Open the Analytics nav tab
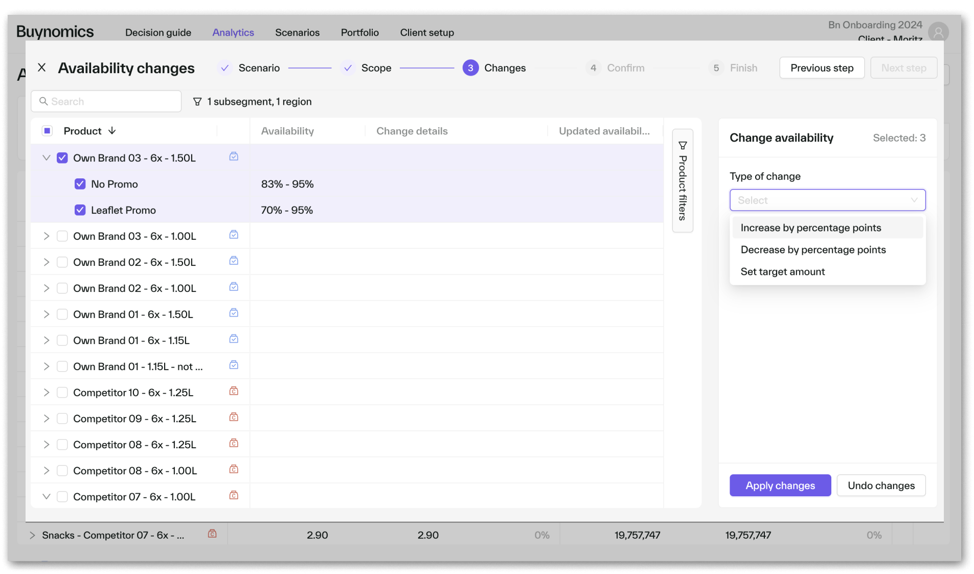 pos(233,33)
